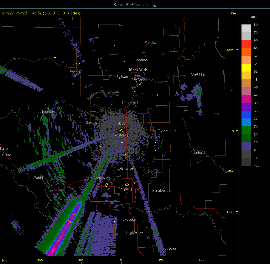Click the Banff town label
Viewport: 270px width, 264px height.
[39, 178]
